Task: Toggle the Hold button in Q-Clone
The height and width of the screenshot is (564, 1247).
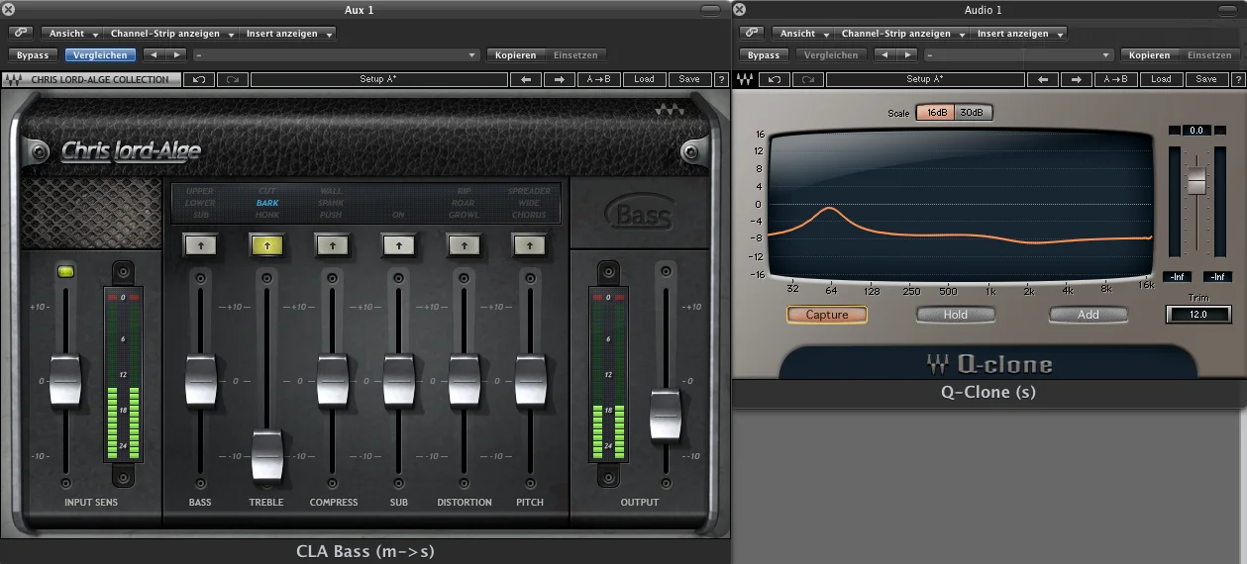Action: 955,315
